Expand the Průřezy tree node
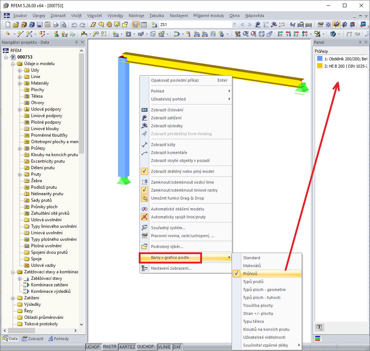This screenshot has height=351, width=370. pyautogui.click(x=20, y=149)
